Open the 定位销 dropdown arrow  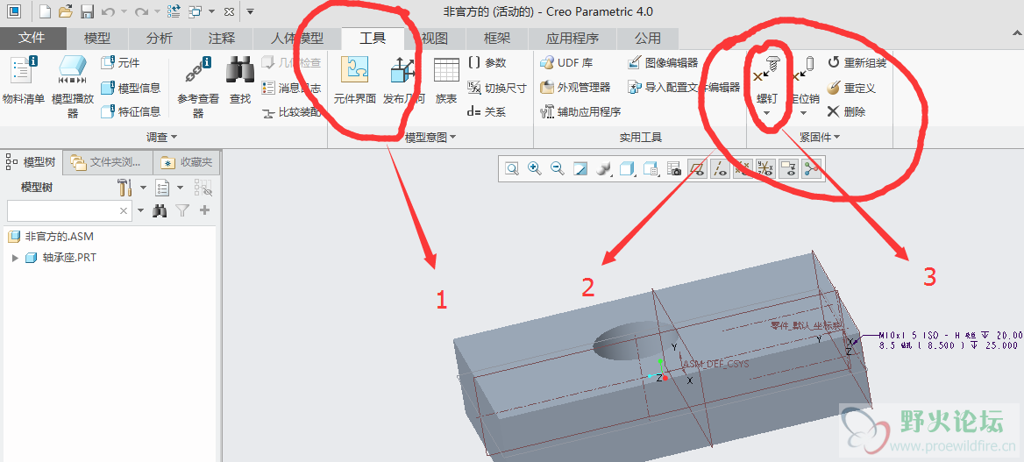(x=805, y=113)
